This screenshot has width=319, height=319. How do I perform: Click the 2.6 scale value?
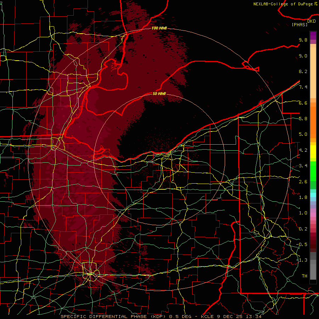coord(303,182)
